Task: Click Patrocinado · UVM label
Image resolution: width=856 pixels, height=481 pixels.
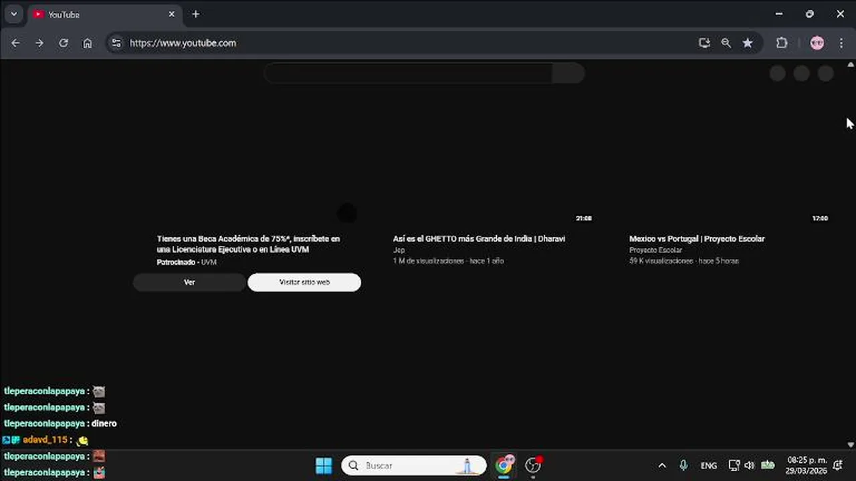Action: click(x=187, y=263)
